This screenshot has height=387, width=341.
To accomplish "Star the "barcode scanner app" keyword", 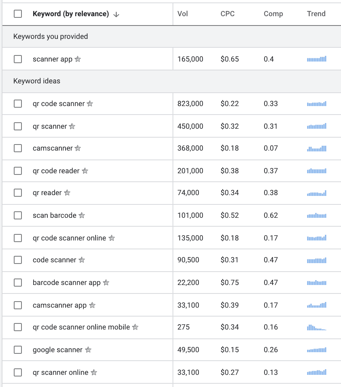I will coord(106,283).
